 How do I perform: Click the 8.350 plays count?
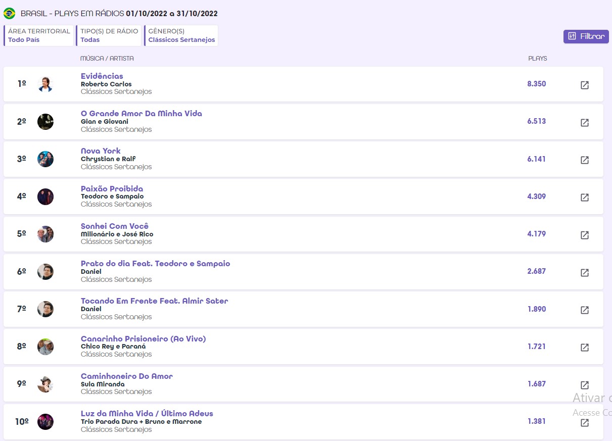pos(537,84)
